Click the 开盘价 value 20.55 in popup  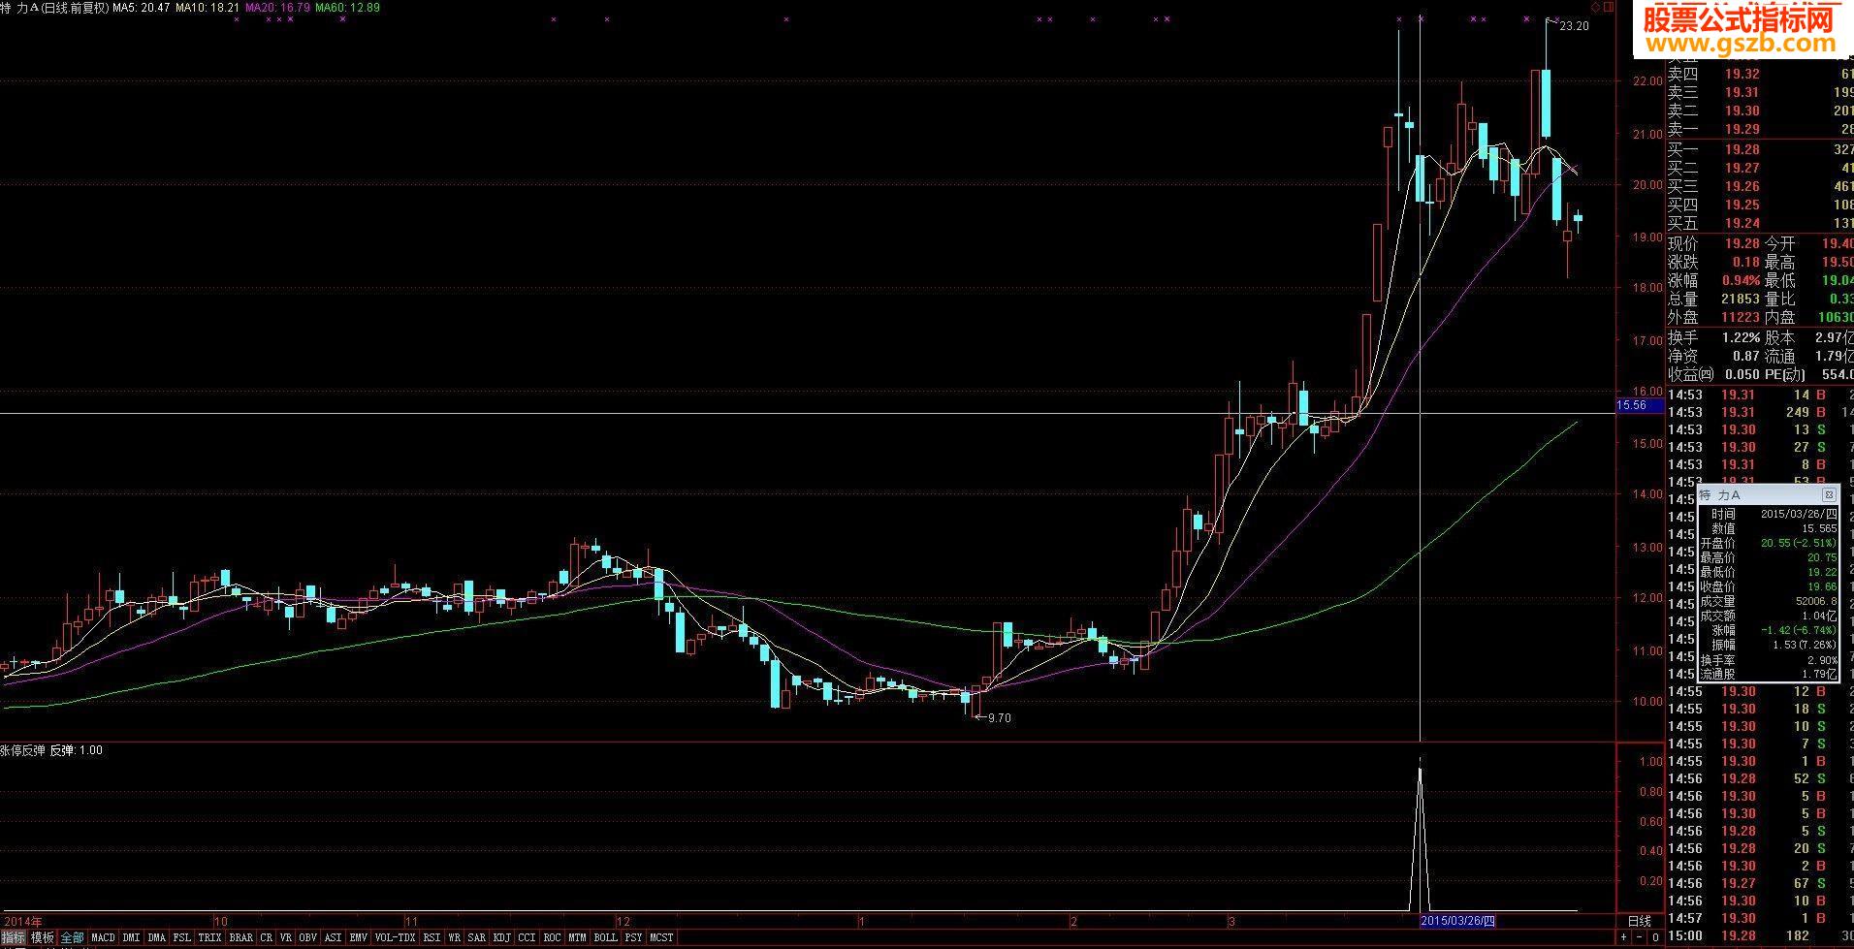click(1799, 543)
